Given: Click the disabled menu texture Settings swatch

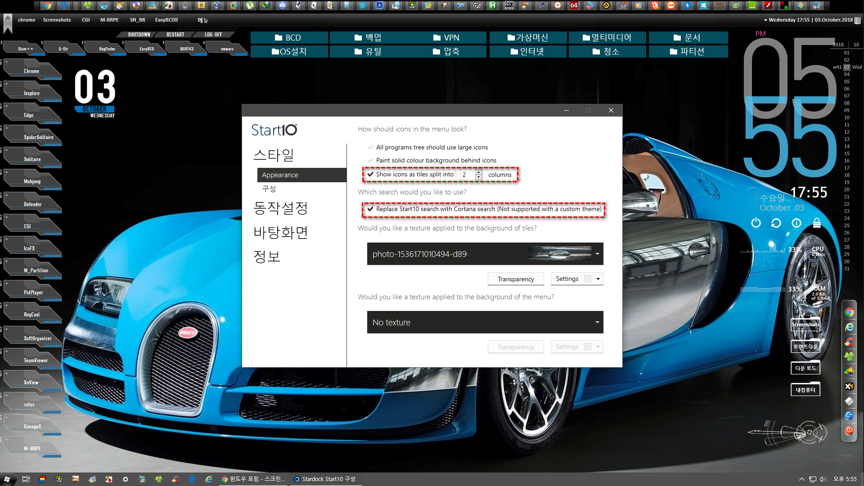Looking at the screenshot, I should coord(588,347).
